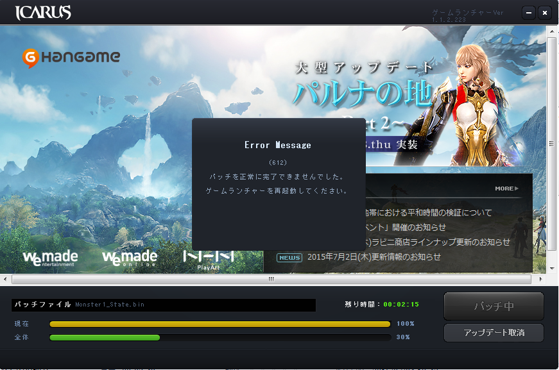Open the 平和時間の検証について news item
559x370 pixels.
pos(428,213)
